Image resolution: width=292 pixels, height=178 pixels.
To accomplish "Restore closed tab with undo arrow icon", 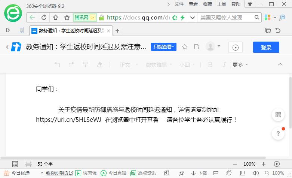I will pos(278,30).
